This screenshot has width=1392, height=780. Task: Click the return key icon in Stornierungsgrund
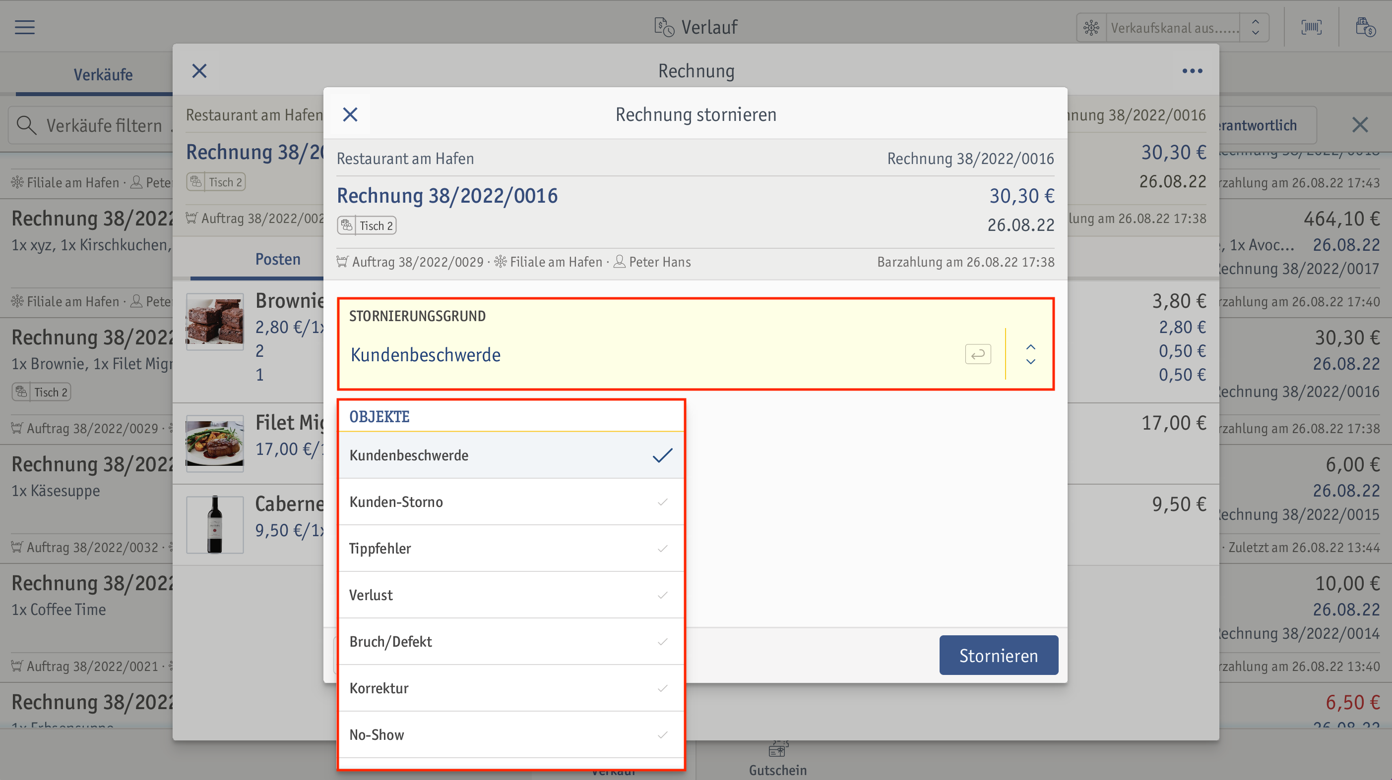tap(978, 354)
